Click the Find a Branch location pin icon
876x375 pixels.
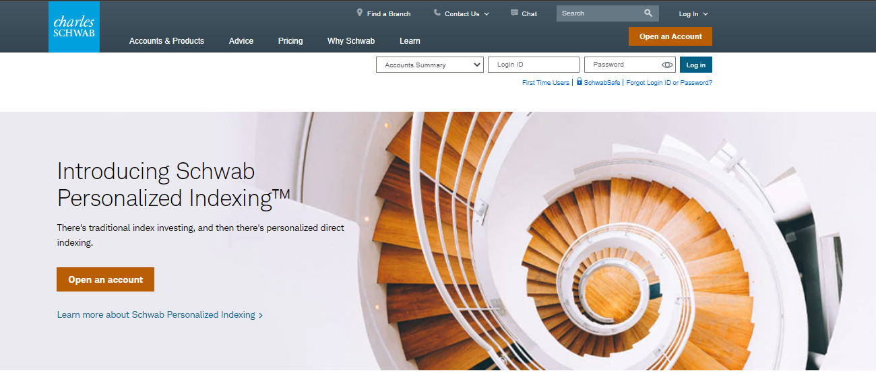coord(360,13)
